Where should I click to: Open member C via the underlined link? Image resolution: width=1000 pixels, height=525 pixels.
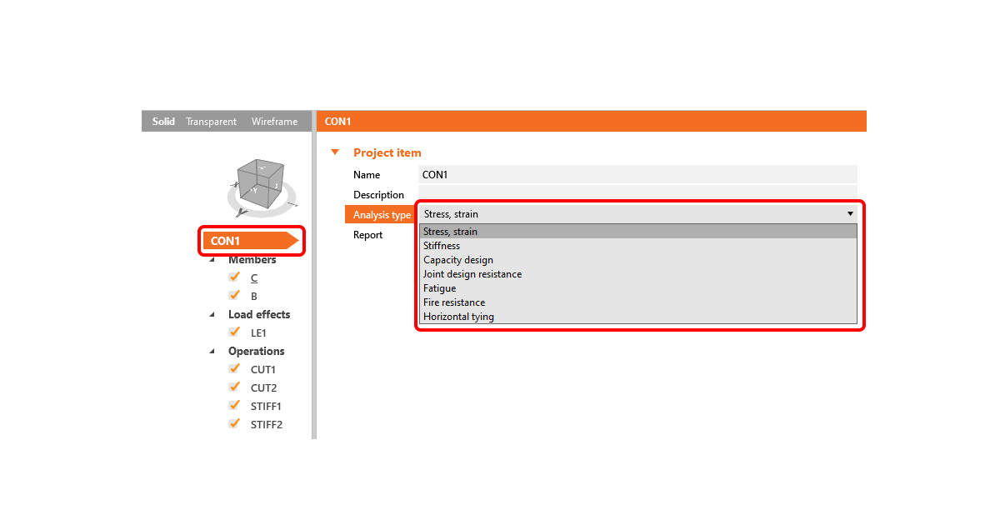click(x=253, y=277)
